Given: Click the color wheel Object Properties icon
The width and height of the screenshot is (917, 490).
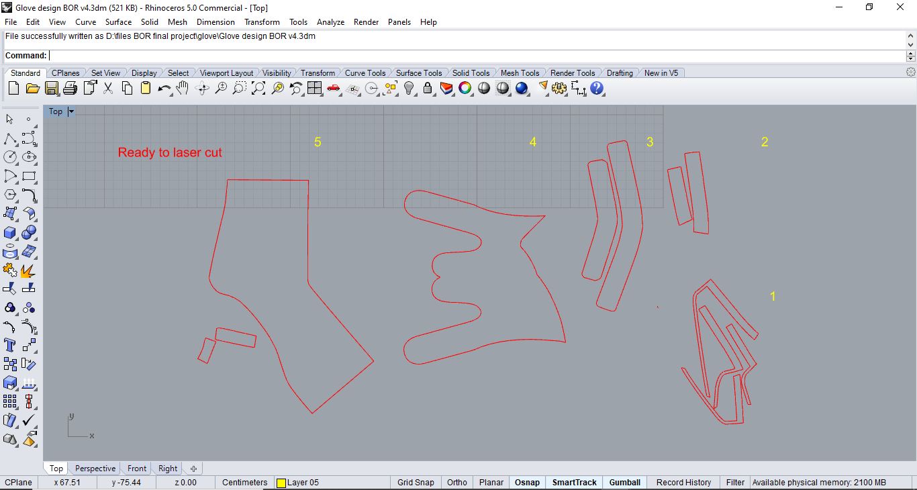Looking at the screenshot, I should [465, 88].
